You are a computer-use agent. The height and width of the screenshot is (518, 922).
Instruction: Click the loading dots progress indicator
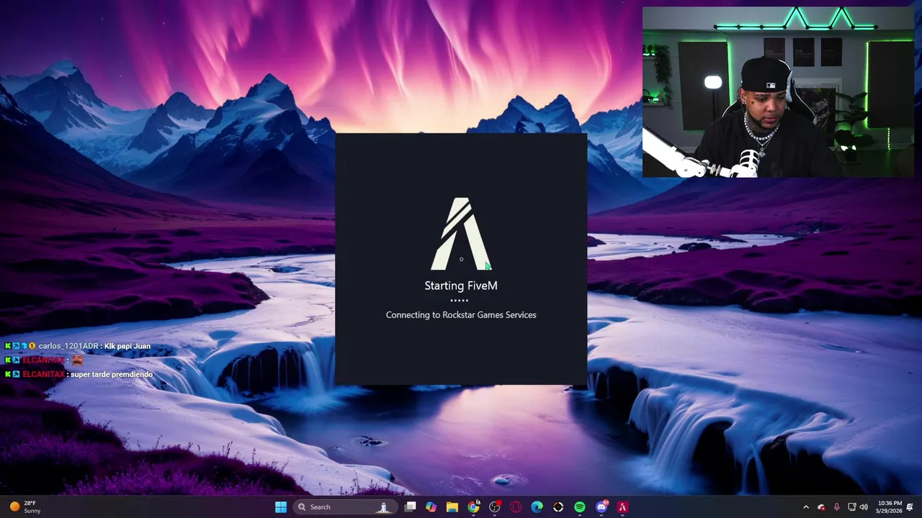click(x=460, y=301)
